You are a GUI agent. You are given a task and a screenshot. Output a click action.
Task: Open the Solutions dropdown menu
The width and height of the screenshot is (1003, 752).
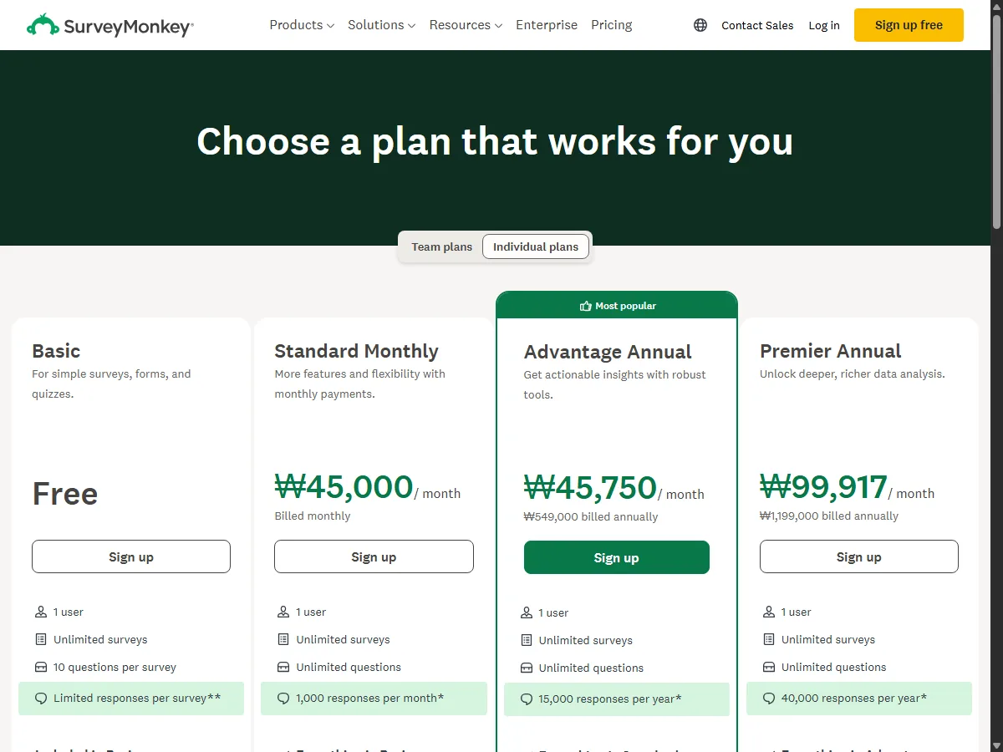381,25
